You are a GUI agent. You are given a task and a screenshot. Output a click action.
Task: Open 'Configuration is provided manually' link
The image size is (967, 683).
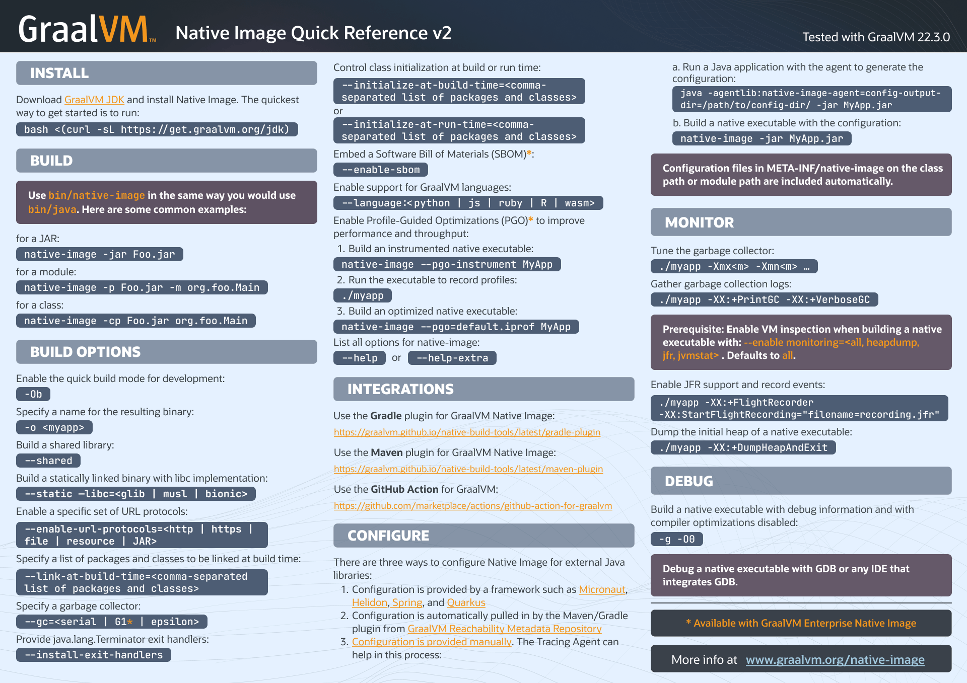[x=432, y=642]
